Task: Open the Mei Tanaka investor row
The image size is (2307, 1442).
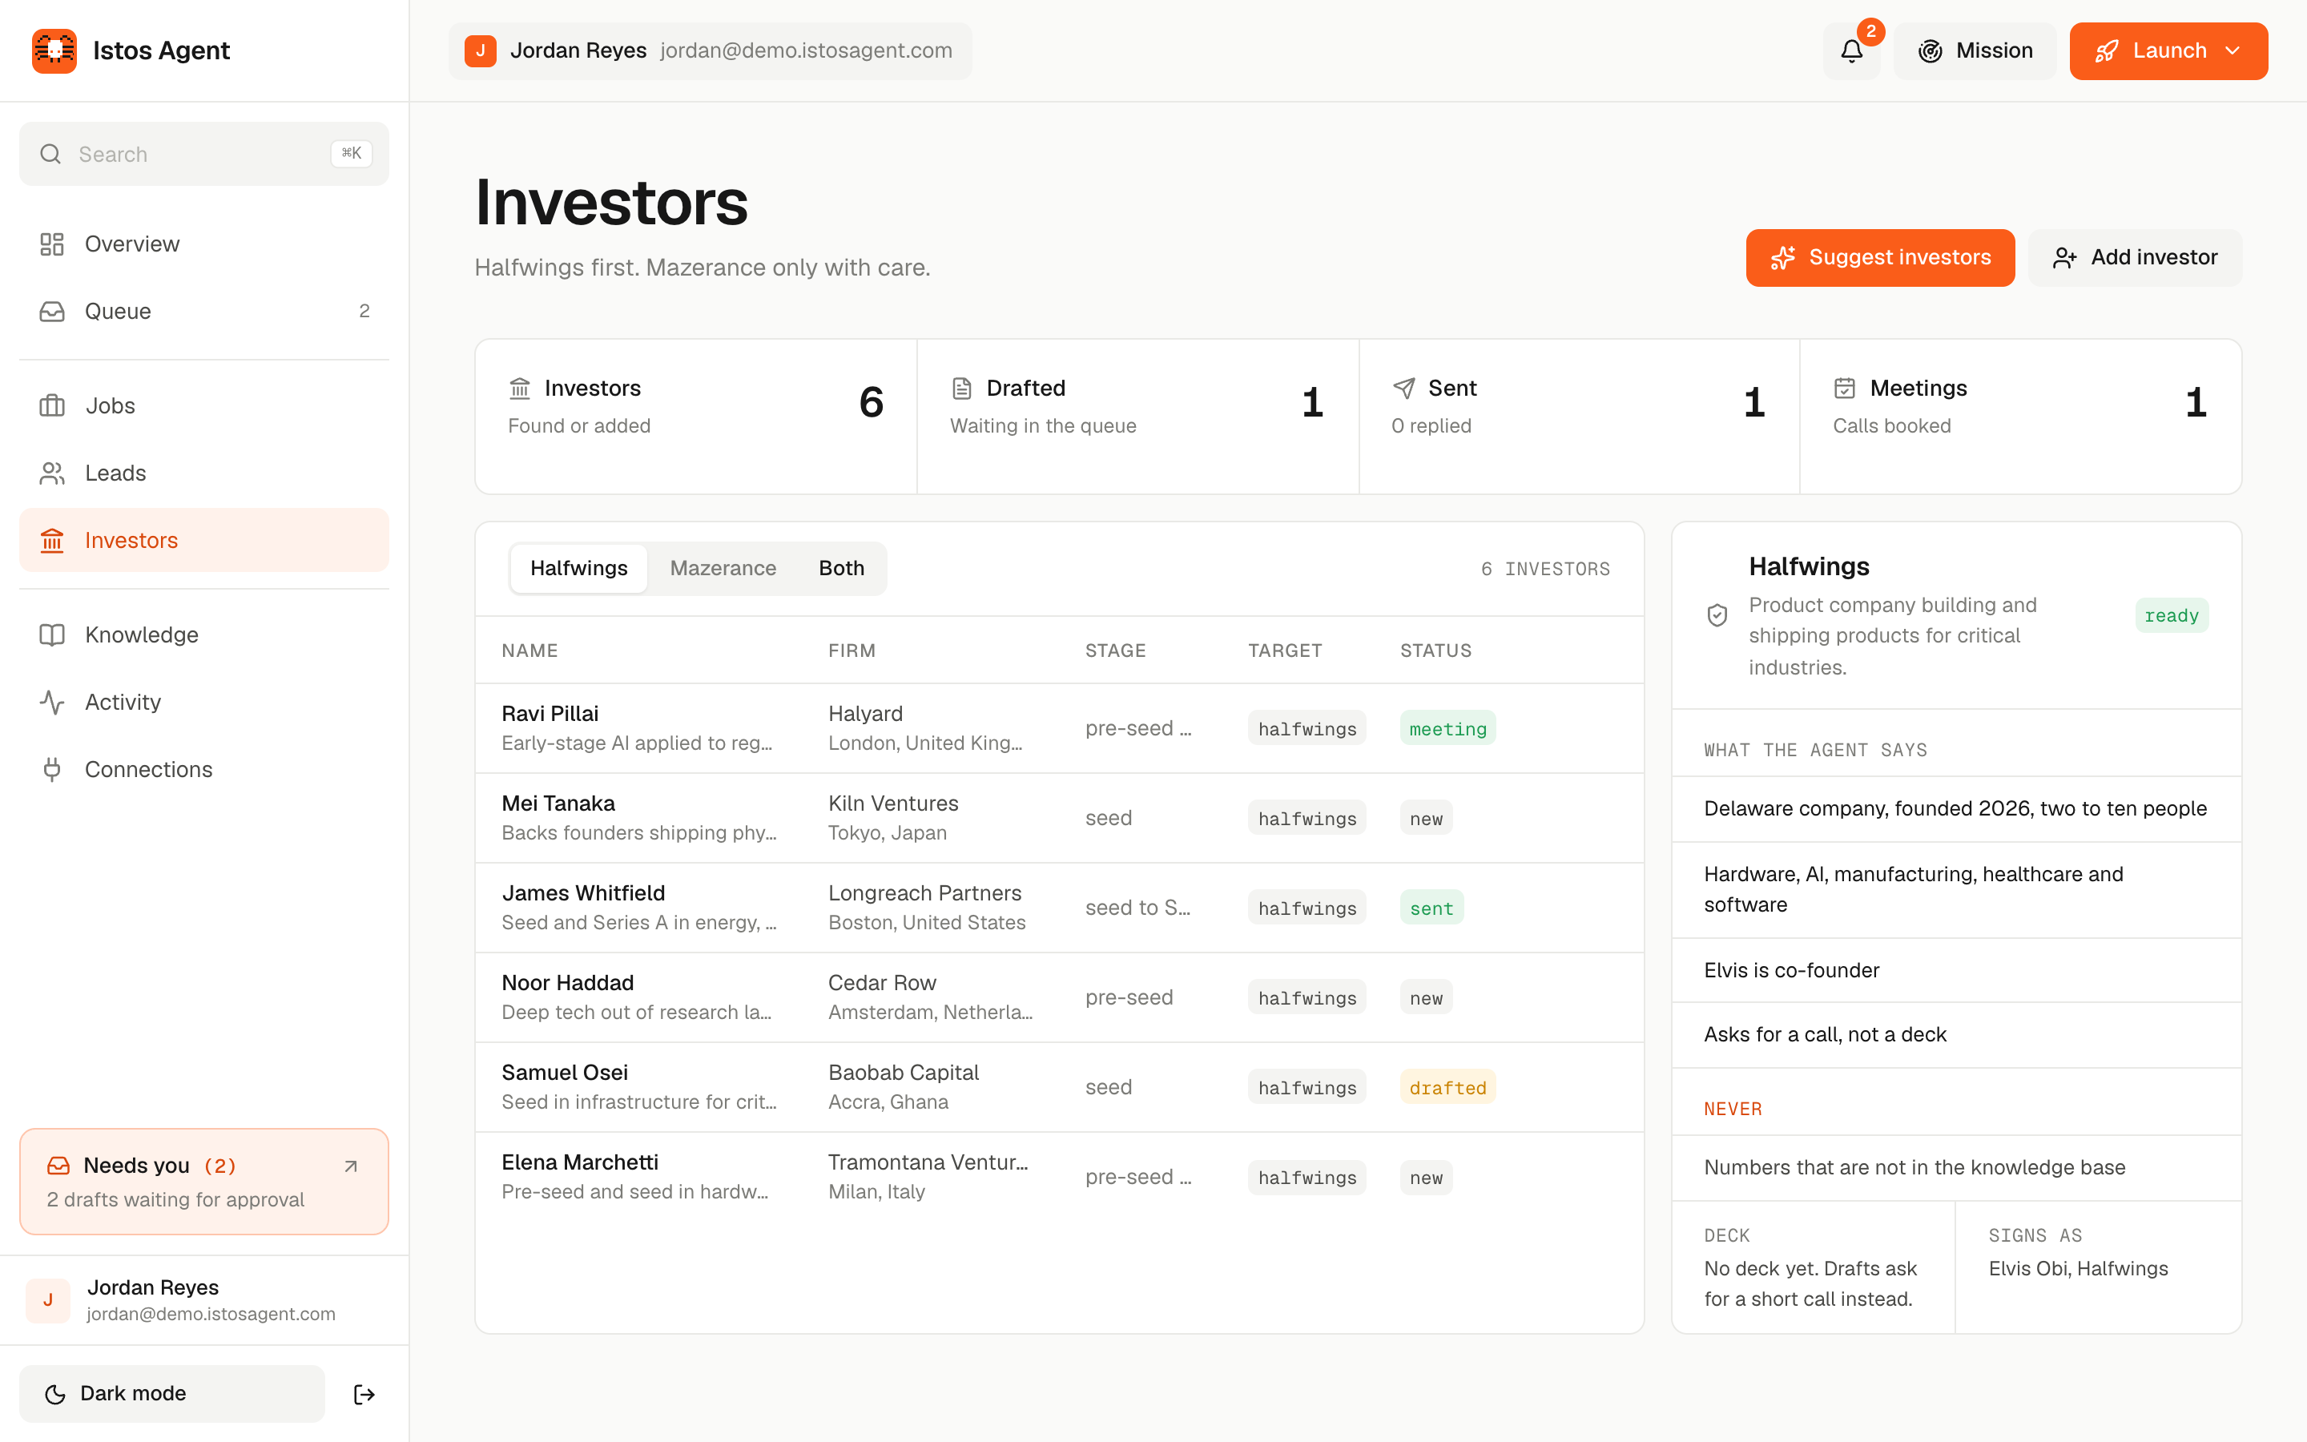Action: pyautogui.click(x=1059, y=817)
